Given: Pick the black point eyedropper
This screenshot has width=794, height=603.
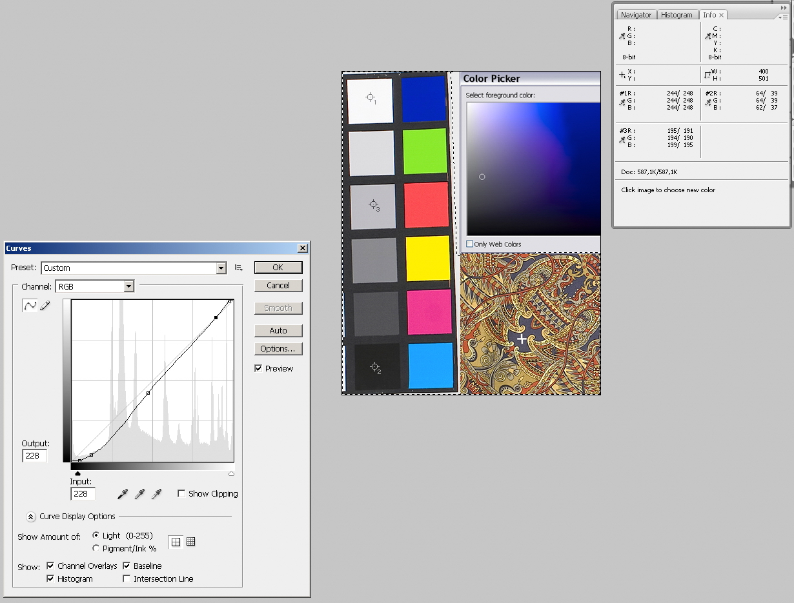Looking at the screenshot, I should tap(123, 494).
